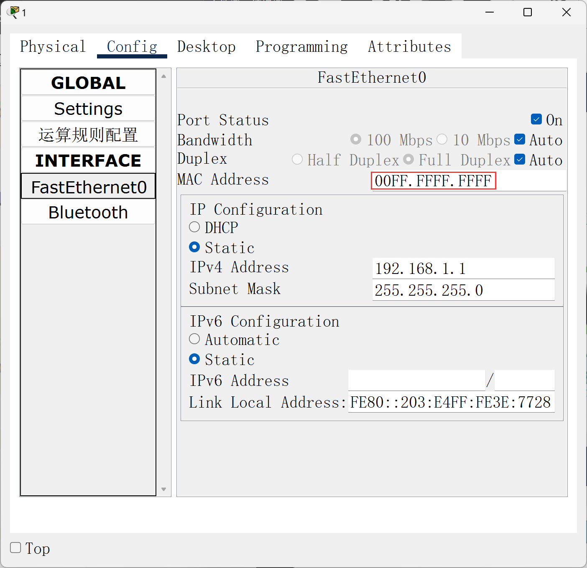587x568 pixels.
Task: Uncheck the Duplex Auto checkbox
Action: 520,160
